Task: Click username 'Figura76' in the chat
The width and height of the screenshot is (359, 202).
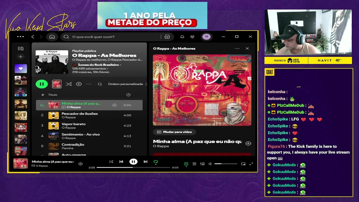Action: (276, 146)
